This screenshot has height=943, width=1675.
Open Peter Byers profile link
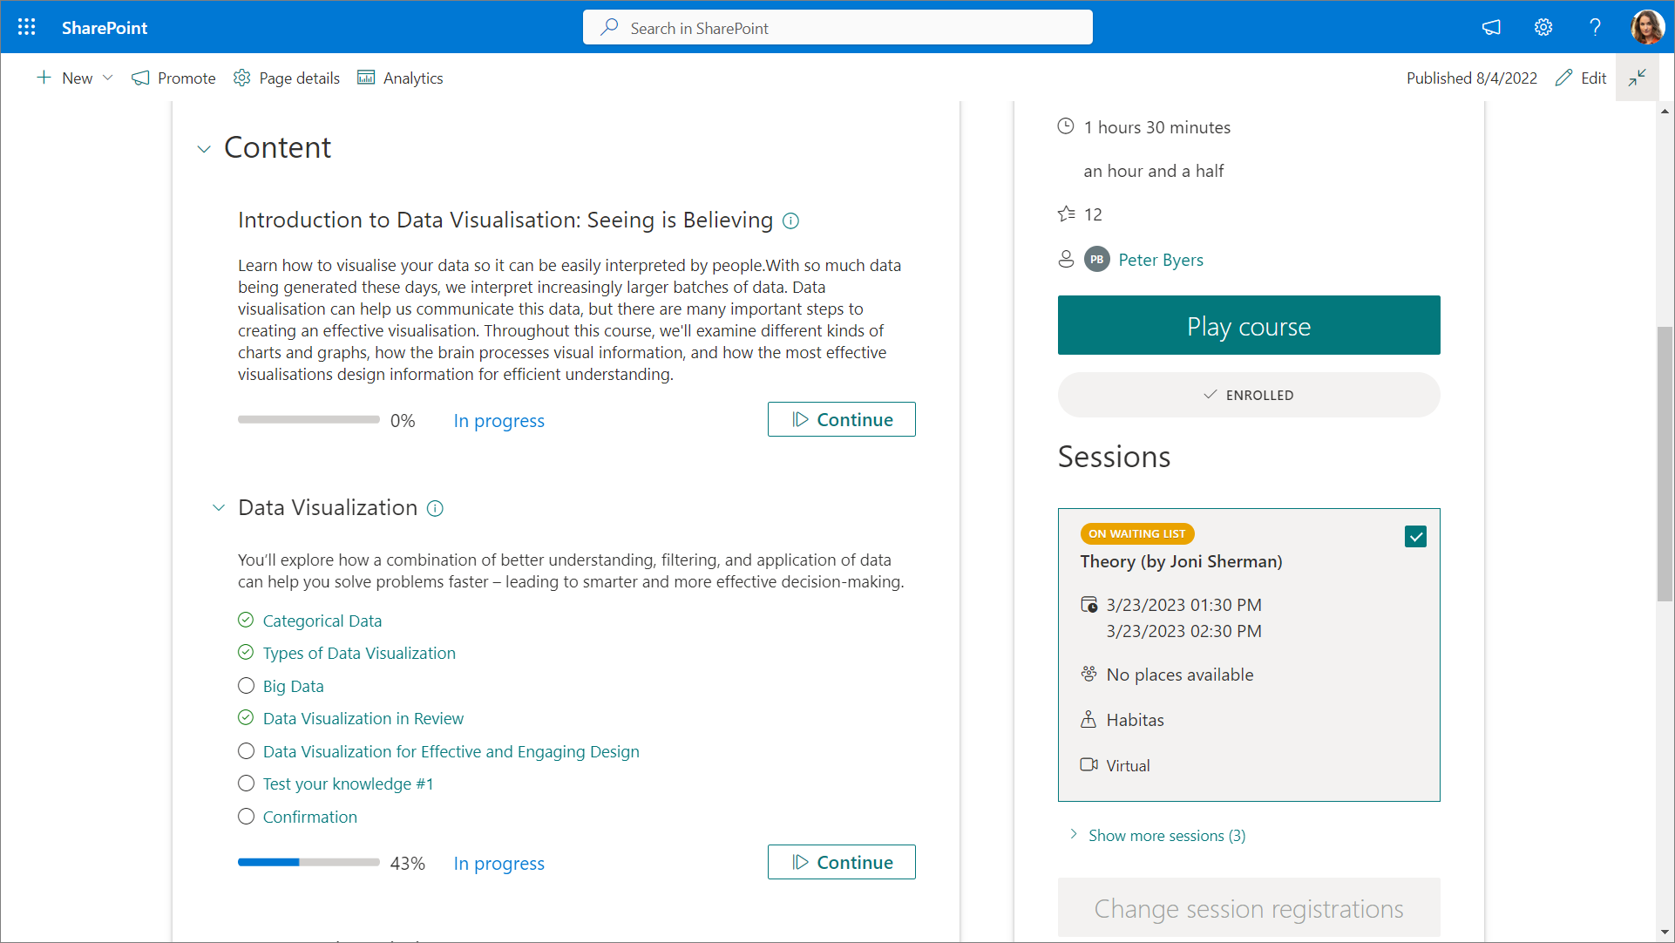[1160, 260]
